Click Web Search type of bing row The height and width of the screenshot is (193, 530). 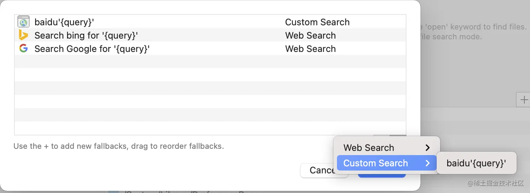point(310,35)
